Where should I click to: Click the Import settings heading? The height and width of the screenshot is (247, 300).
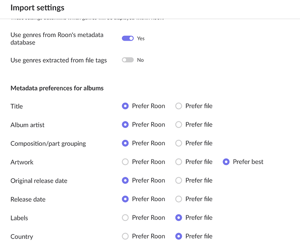(37, 8)
